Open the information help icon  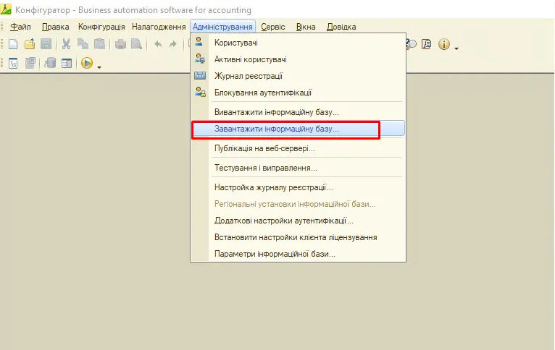coord(444,44)
